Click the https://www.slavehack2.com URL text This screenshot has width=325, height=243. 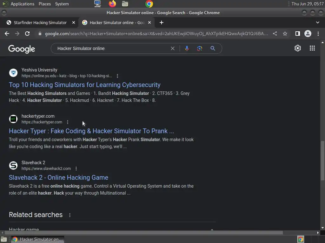46,169
